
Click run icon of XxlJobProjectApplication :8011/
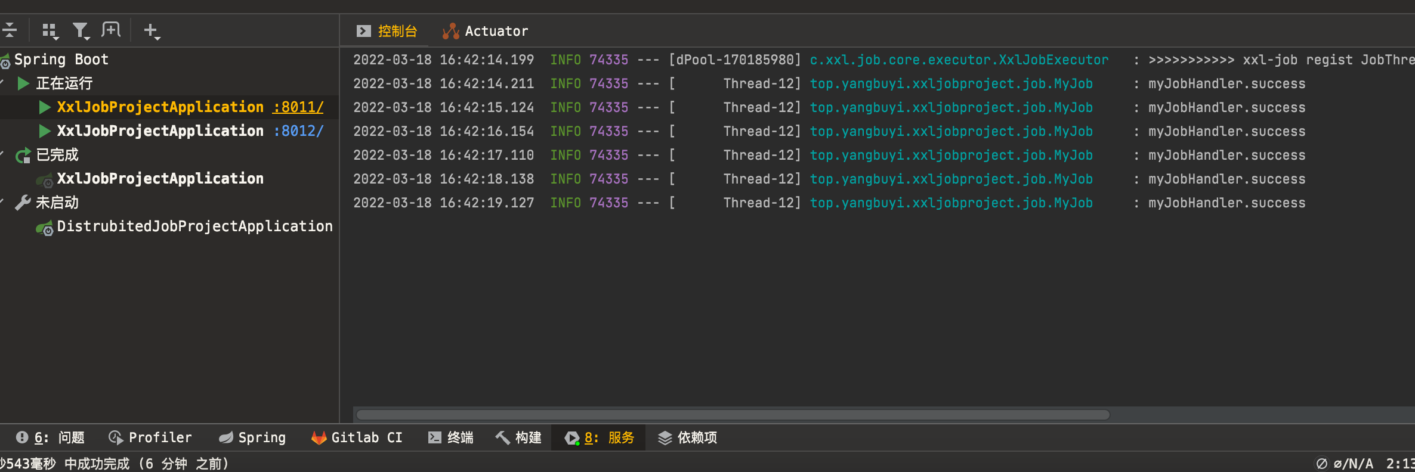pos(45,107)
